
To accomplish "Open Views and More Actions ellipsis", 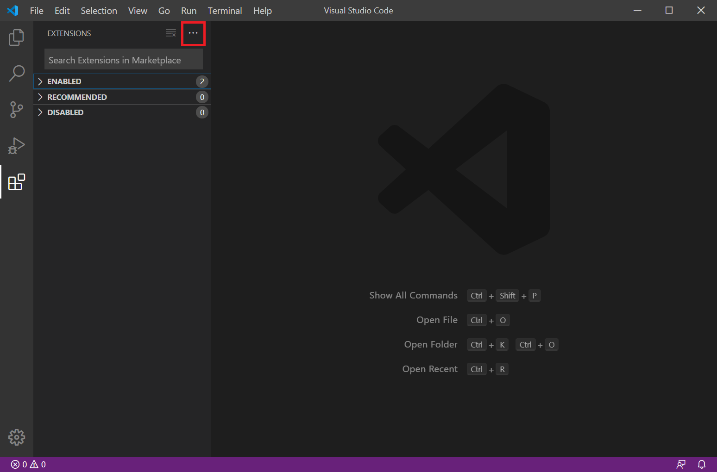I will pos(193,33).
